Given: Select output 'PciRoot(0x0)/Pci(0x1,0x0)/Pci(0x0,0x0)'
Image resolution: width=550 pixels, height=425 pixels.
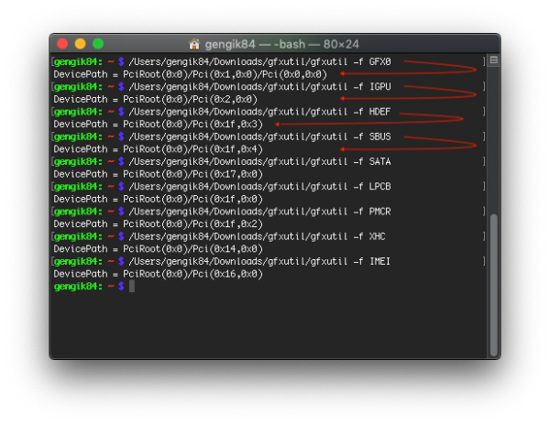Looking at the screenshot, I should pyautogui.click(x=225, y=74).
